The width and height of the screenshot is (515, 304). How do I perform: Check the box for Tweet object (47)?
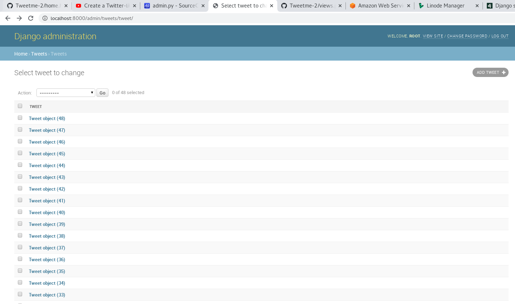tap(20, 129)
